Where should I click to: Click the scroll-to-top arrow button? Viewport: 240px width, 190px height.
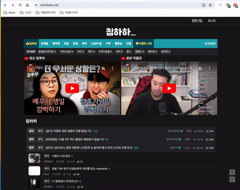pyautogui.click(x=232, y=172)
